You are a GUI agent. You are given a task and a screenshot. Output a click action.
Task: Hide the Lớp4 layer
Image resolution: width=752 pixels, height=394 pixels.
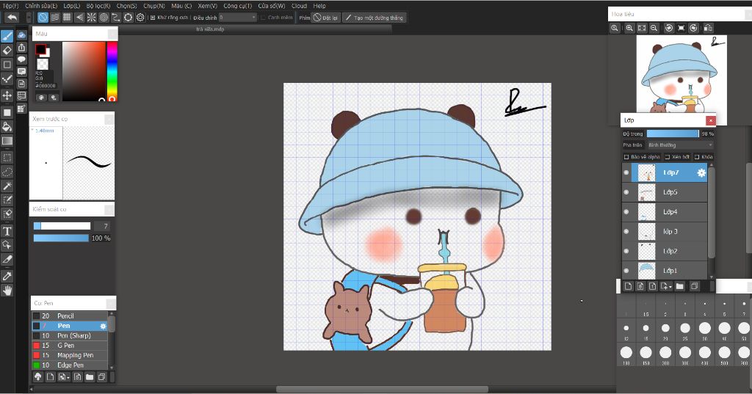(x=626, y=212)
